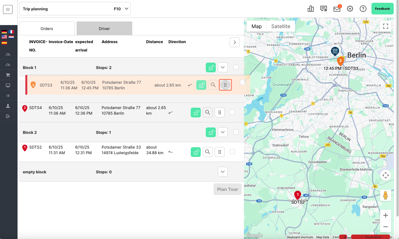This screenshot has width=399, height=239.
Task: Click the depot store marker near Berlin
Action: pyautogui.click(x=335, y=51)
